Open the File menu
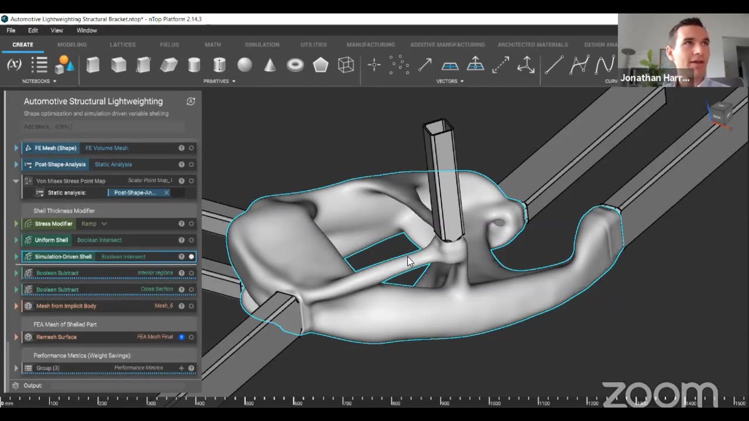The image size is (749, 421). [x=11, y=30]
